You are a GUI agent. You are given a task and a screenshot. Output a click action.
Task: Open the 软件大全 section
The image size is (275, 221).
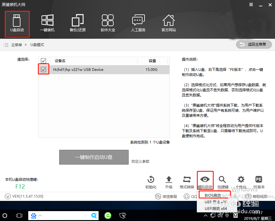coord(108,23)
